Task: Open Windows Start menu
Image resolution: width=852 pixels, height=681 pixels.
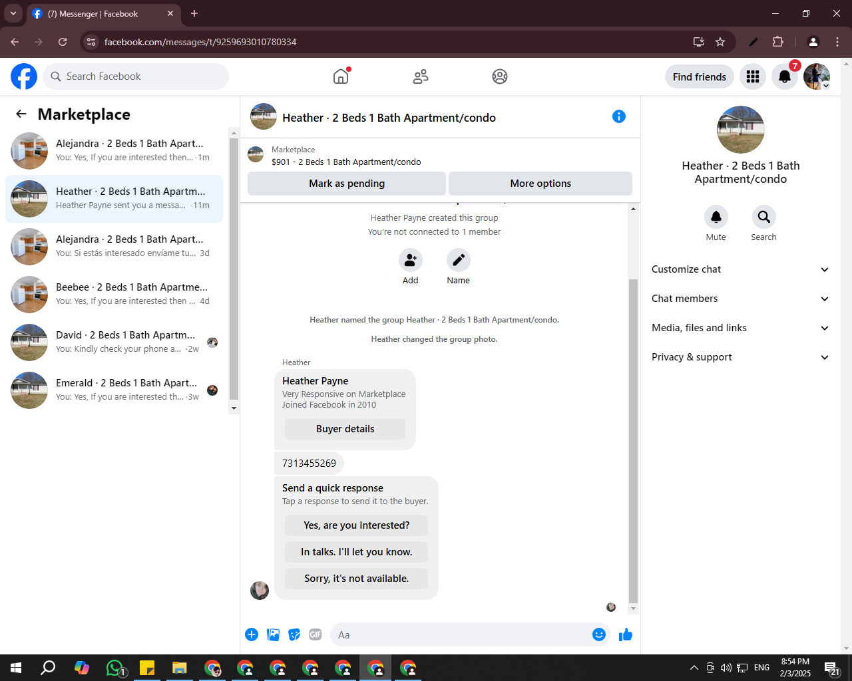Action: (x=16, y=668)
